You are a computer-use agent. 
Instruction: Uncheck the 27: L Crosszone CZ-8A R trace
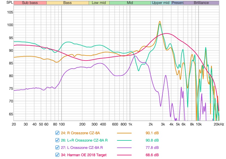point(57,147)
